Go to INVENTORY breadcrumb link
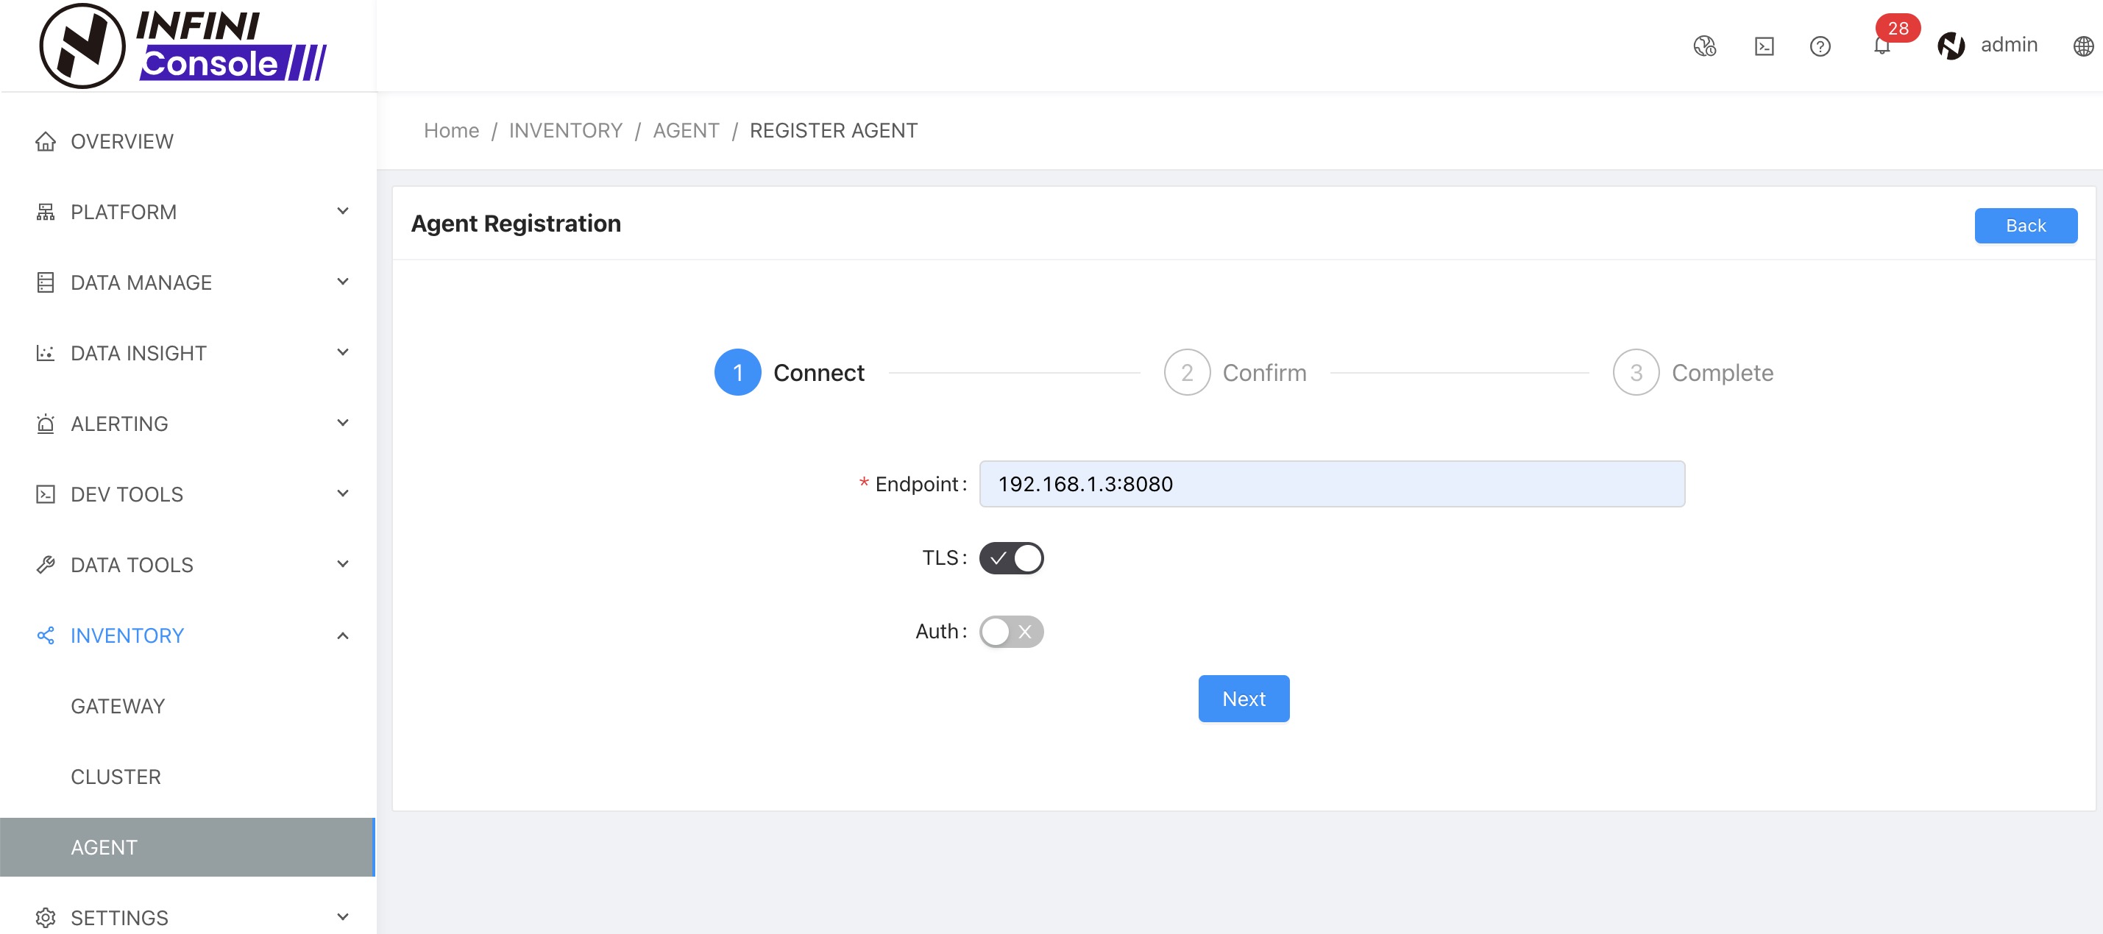 (566, 130)
